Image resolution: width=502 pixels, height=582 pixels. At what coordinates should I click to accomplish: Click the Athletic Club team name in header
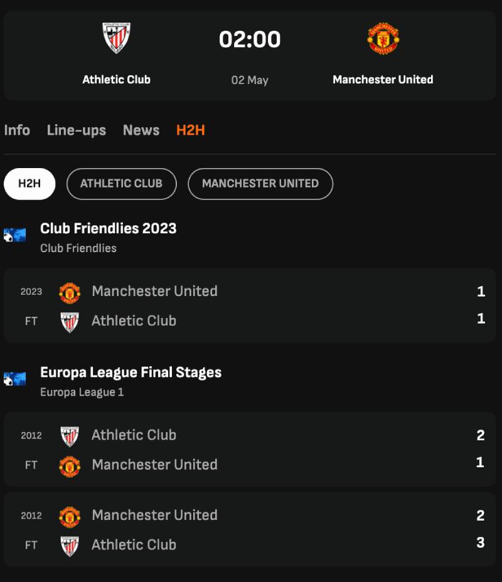116,80
